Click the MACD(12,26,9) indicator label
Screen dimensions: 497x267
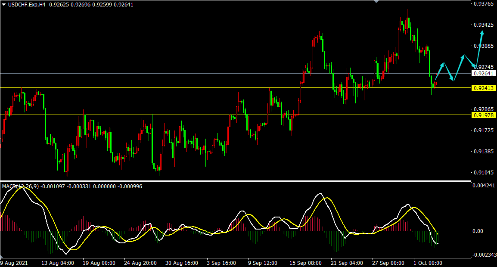(21, 186)
